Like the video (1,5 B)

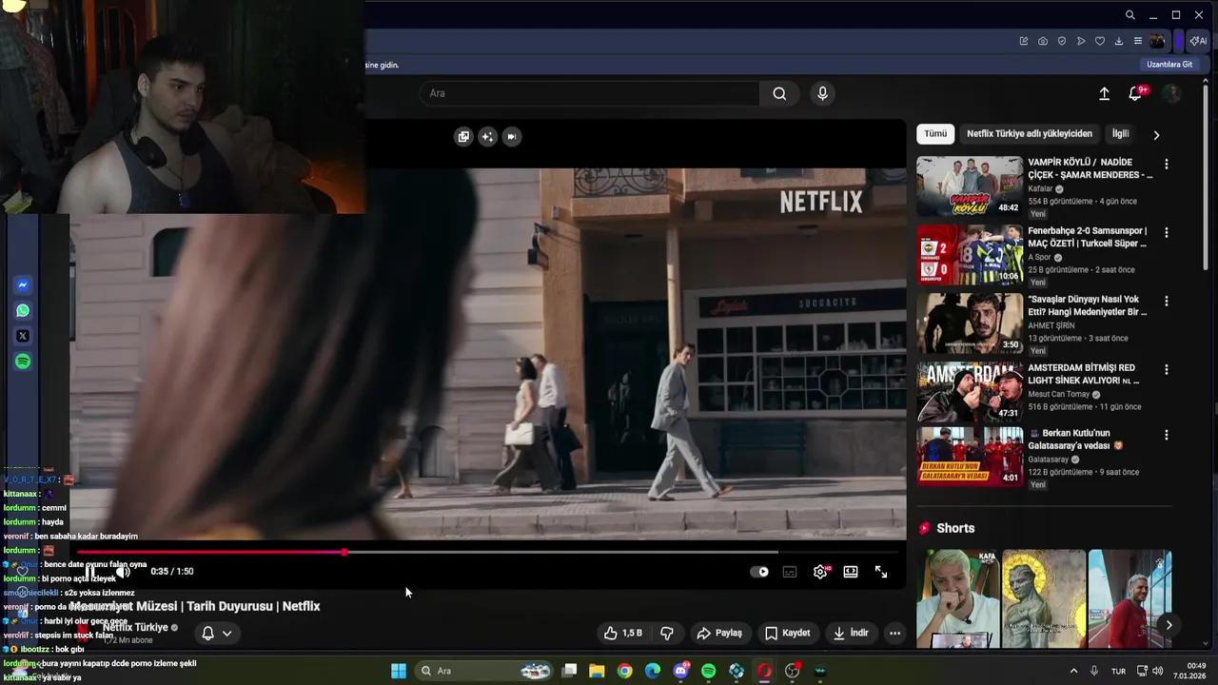(622, 633)
